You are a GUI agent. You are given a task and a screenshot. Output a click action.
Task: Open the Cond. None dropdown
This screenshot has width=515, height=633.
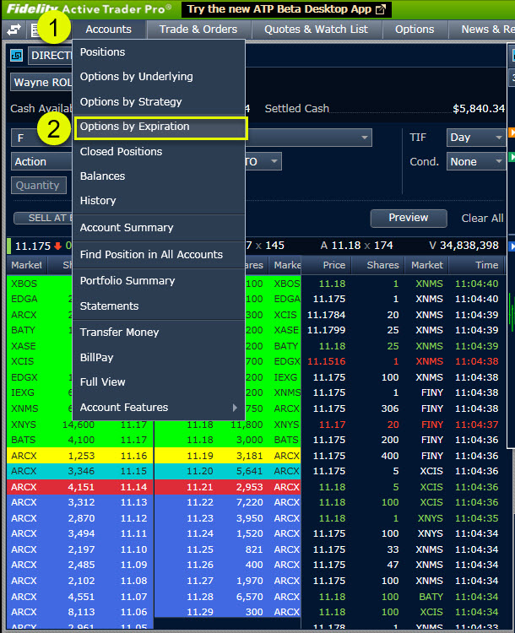pos(476,161)
